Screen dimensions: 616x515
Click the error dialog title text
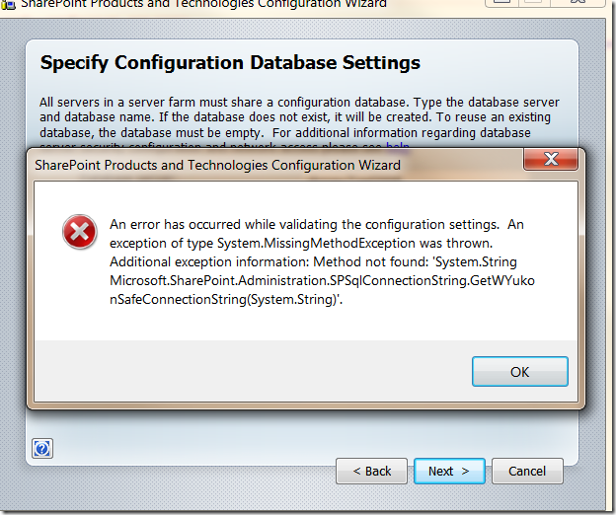[x=217, y=165]
